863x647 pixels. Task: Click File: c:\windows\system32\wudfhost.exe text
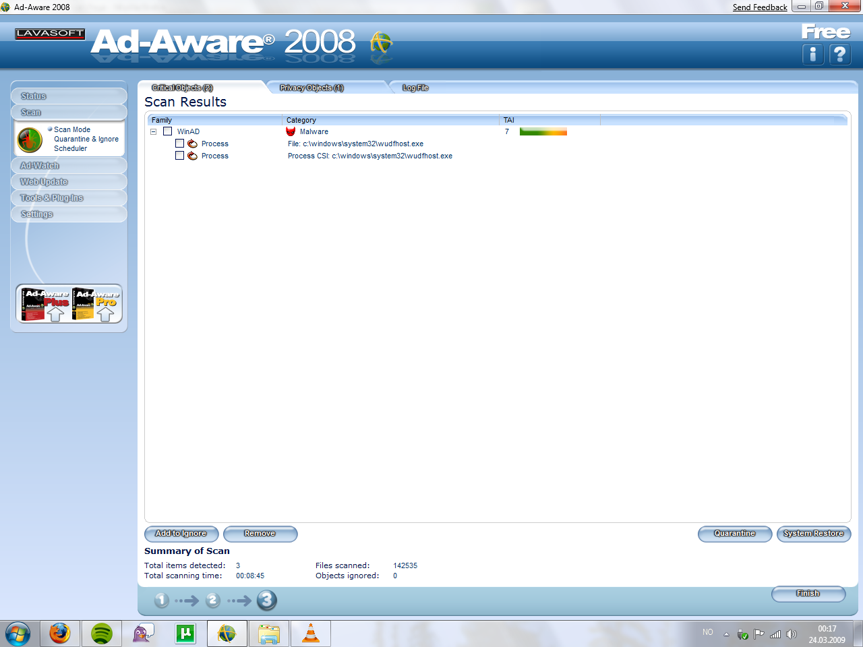[355, 144]
